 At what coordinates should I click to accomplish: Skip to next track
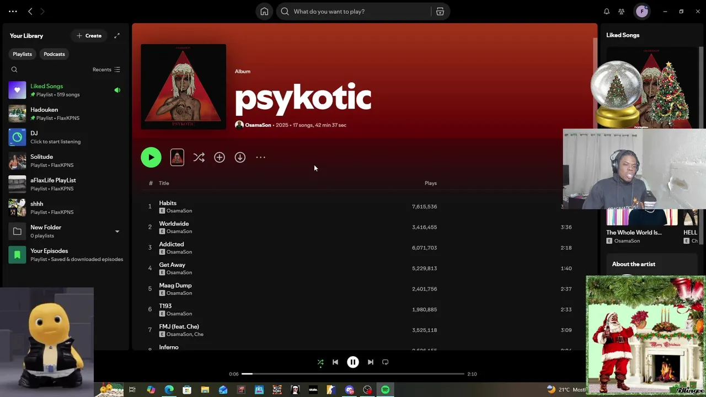371,362
